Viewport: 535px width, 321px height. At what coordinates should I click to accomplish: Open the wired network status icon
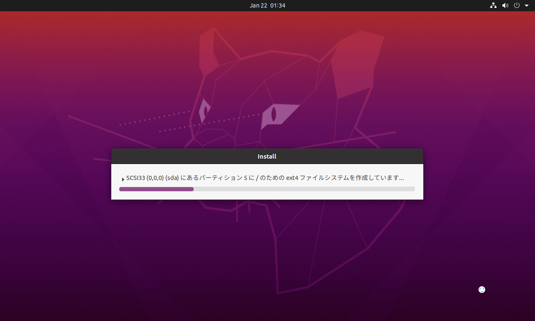click(493, 5)
